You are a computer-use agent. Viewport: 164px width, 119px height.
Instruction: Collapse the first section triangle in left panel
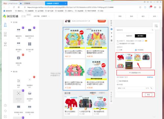11,22
